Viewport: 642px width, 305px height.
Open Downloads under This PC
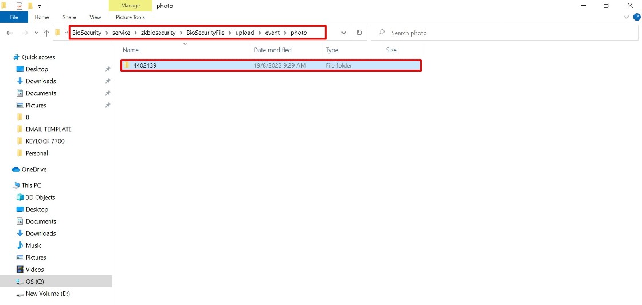(x=41, y=233)
